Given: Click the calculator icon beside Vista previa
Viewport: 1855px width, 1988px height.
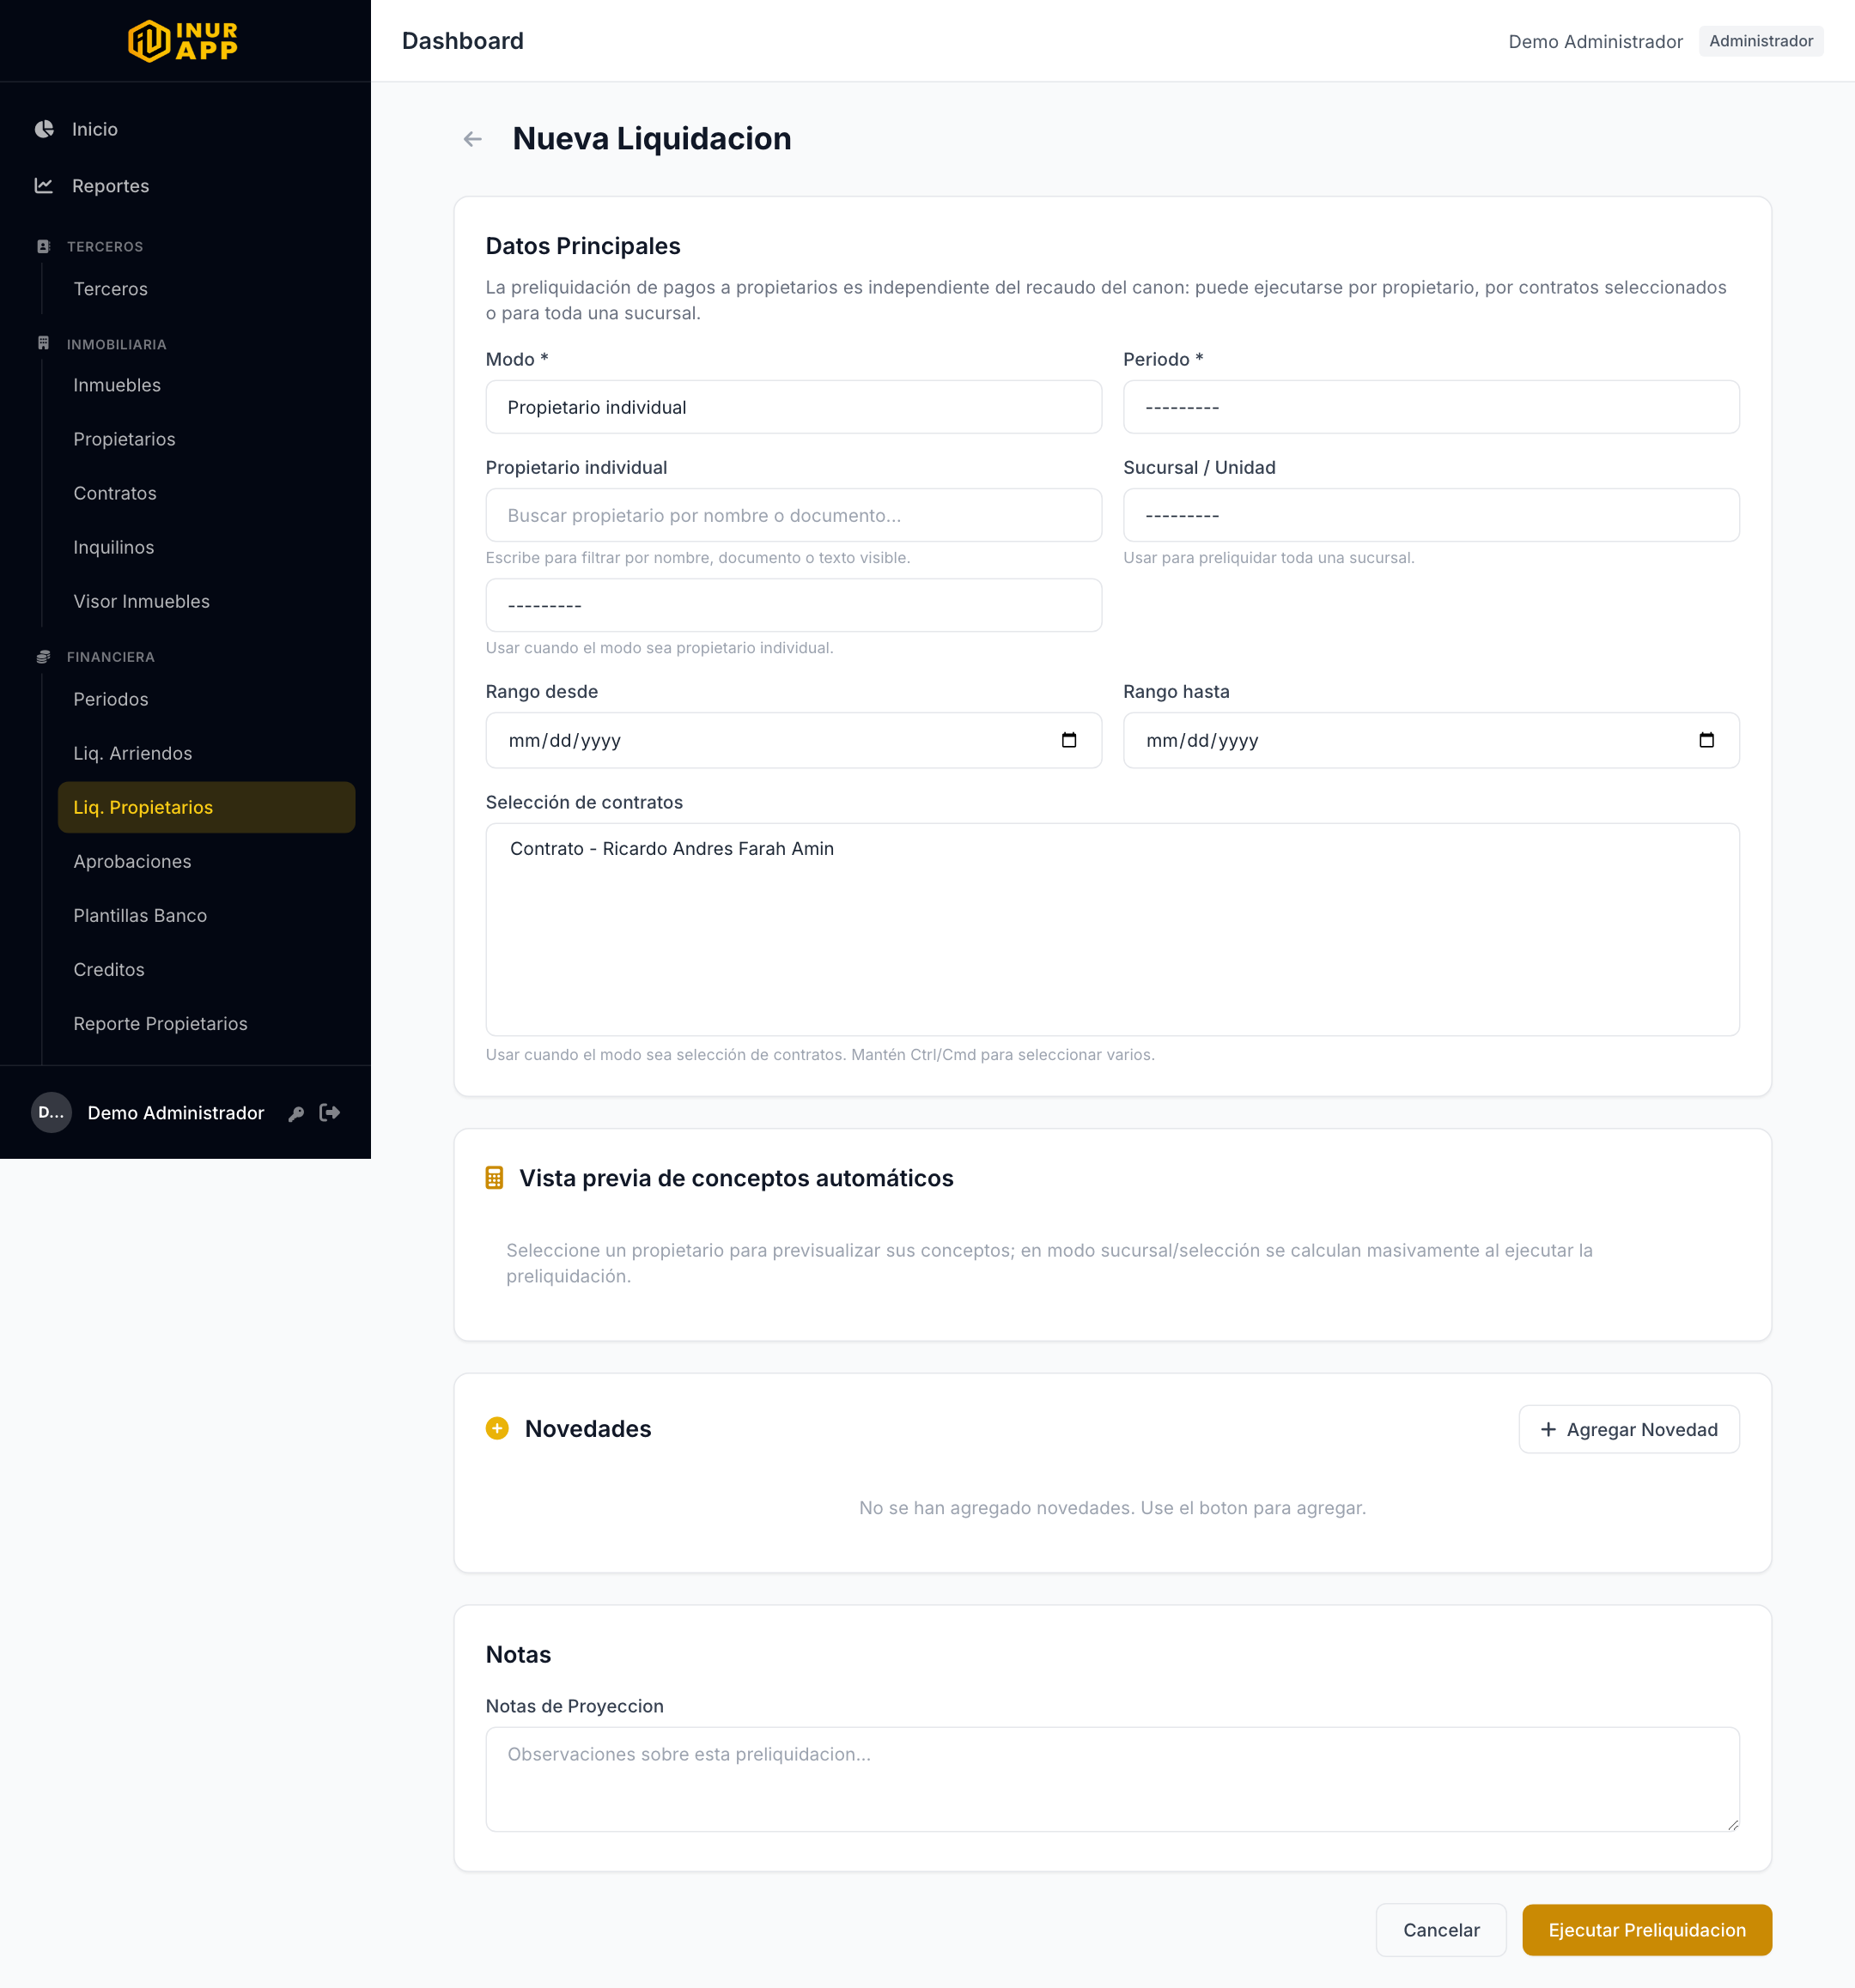Looking at the screenshot, I should [495, 1178].
